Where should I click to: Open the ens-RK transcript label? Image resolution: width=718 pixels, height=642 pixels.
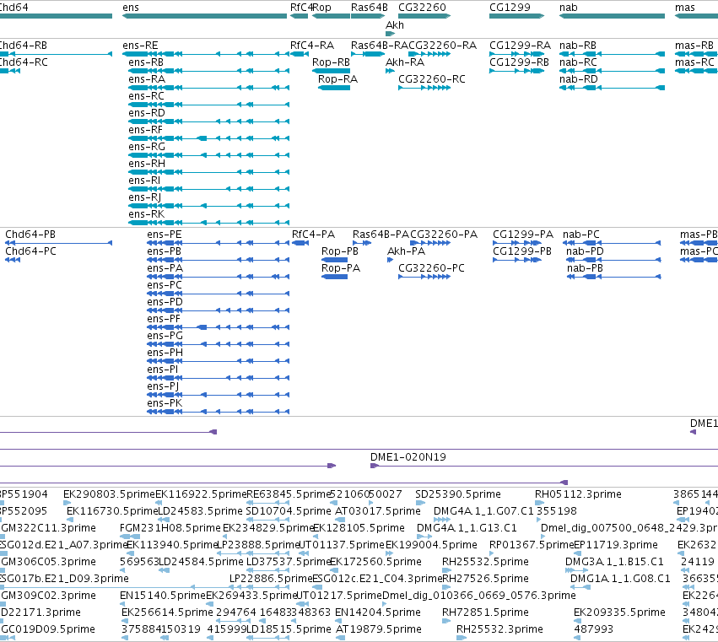tap(146, 215)
